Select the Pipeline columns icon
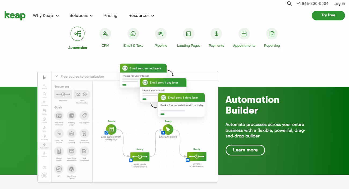Image resolution: width=349 pixels, height=189 pixels. click(x=161, y=34)
